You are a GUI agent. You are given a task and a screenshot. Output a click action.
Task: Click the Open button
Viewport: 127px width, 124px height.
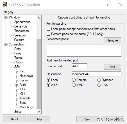tap(87, 119)
